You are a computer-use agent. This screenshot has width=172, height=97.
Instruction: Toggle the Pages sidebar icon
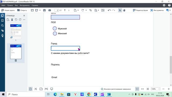pyautogui.click(x=2, y=15)
